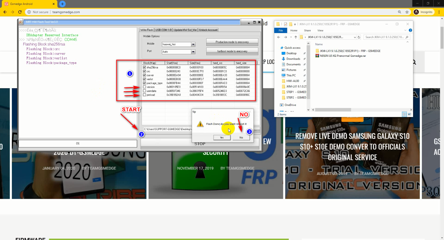Click the Chrome address bar
This screenshot has width=444, height=240.
tap(211, 12)
